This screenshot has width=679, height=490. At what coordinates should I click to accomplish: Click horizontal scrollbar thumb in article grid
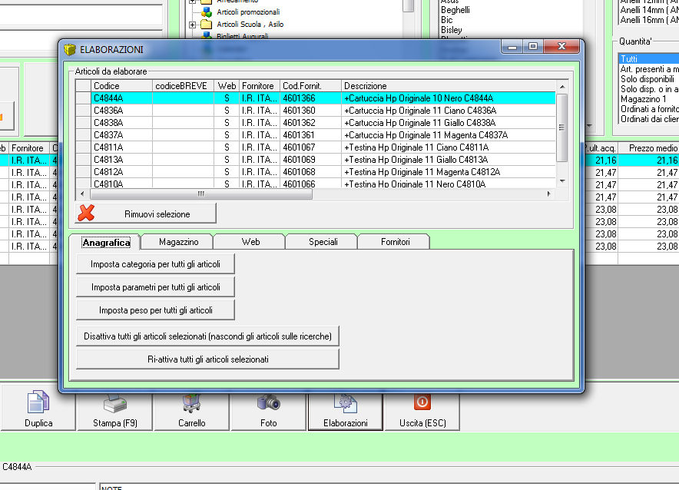(x=200, y=194)
